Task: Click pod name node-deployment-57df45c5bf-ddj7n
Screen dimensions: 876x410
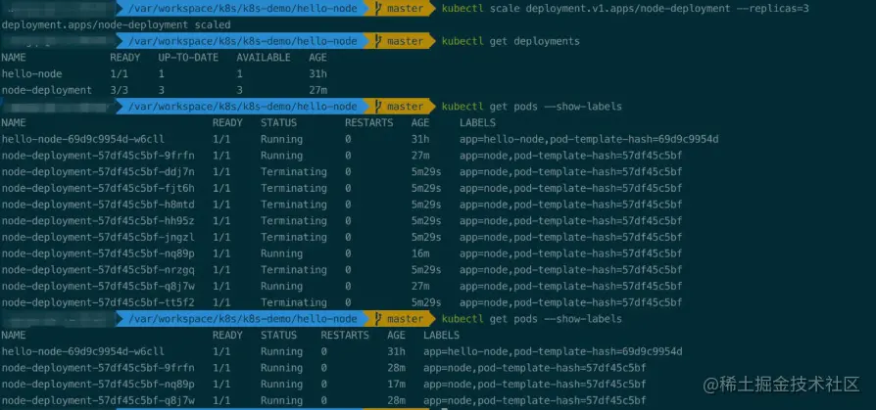Action: tap(98, 172)
